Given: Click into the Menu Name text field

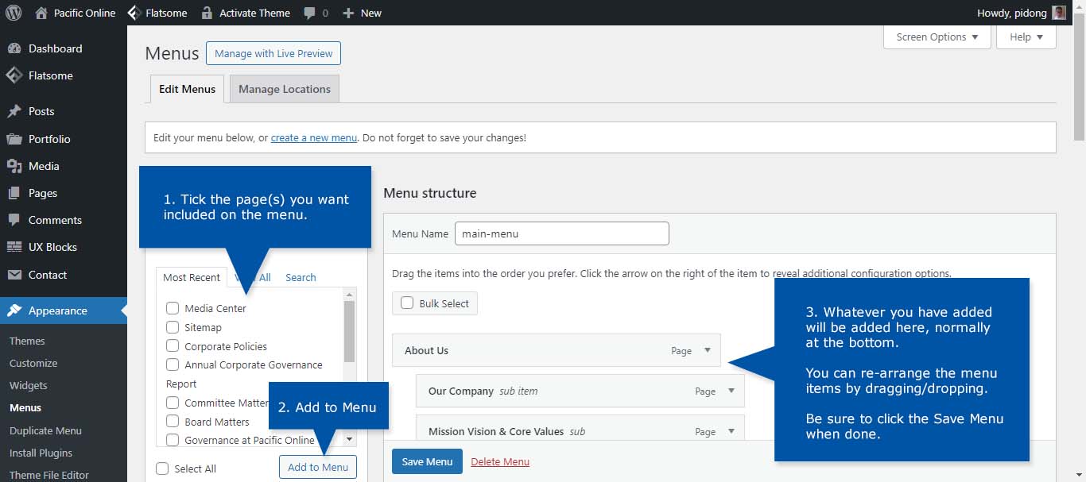Looking at the screenshot, I should point(561,233).
